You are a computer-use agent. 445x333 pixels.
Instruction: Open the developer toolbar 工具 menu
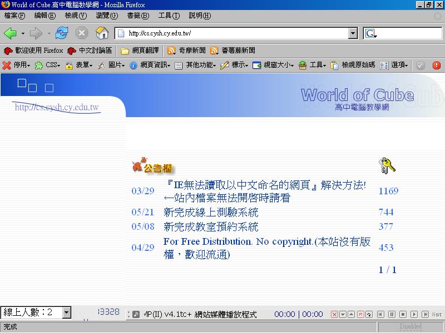(x=312, y=65)
